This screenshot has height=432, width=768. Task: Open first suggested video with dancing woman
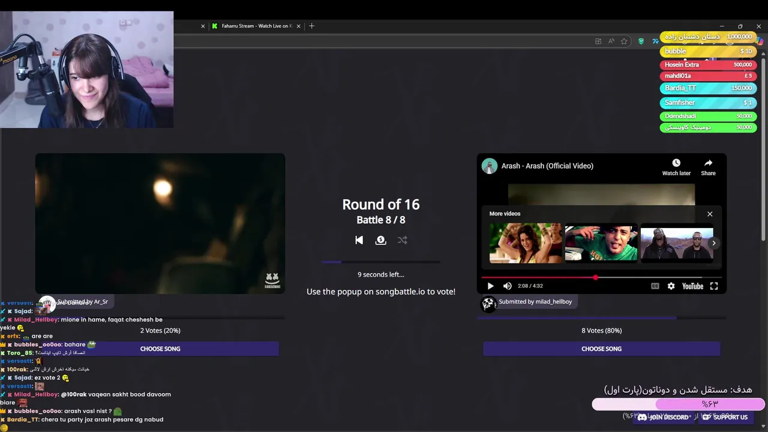(526, 243)
